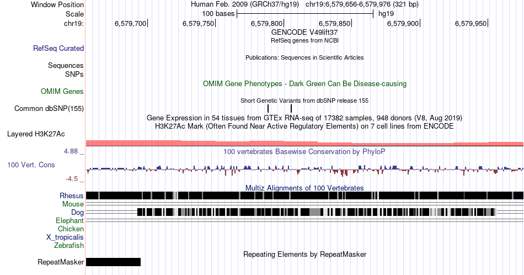Click 'Short Genetic Variants from dbSNP release 155'
Image resolution: width=524 pixels, height=275 pixels.
tap(304, 101)
